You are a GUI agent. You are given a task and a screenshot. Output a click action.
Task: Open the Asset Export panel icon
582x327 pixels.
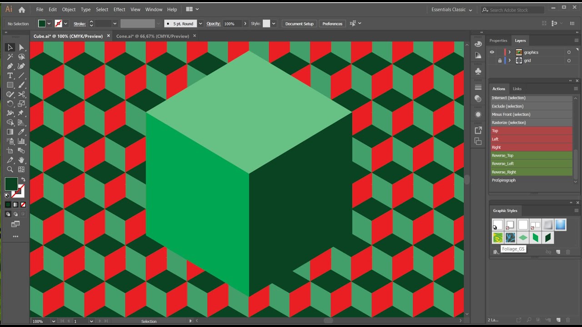(x=478, y=130)
